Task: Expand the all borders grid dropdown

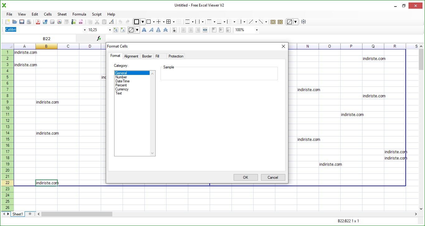Action: pos(174,22)
